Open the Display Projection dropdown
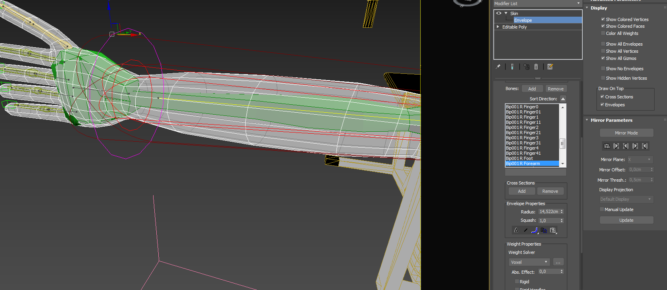The width and height of the screenshot is (667, 290). coord(627,199)
